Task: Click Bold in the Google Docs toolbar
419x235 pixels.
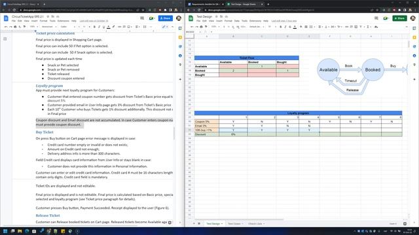Action: click(94, 27)
